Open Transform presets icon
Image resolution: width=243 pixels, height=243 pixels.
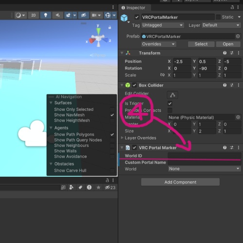(232, 53)
